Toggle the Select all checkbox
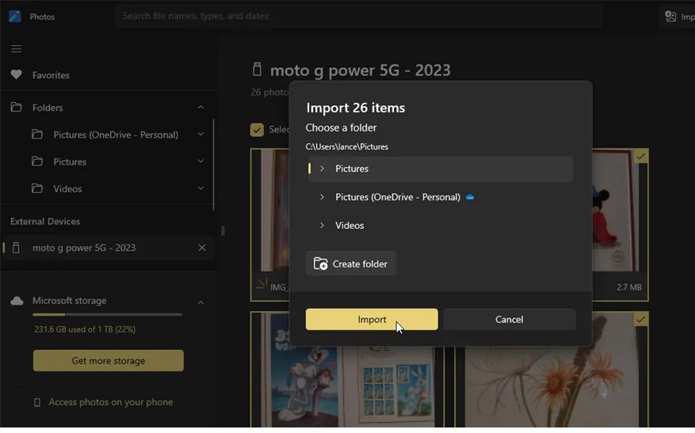695x433 pixels. pos(257,130)
